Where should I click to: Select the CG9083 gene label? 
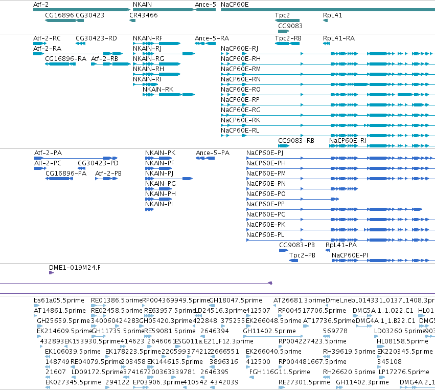click(290, 26)
